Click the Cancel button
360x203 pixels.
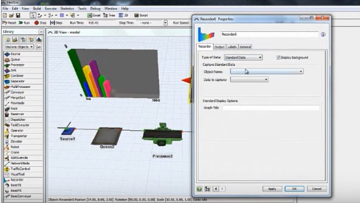pos(316,189)
